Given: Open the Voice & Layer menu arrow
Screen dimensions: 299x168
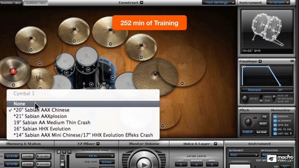Looking at the screenshot, I should pyautogui.click(x=215, y=144).
